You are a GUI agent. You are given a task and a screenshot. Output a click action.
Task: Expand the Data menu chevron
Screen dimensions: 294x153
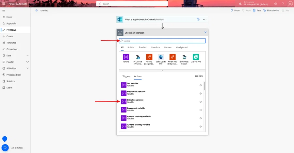[x=27, y=55]
